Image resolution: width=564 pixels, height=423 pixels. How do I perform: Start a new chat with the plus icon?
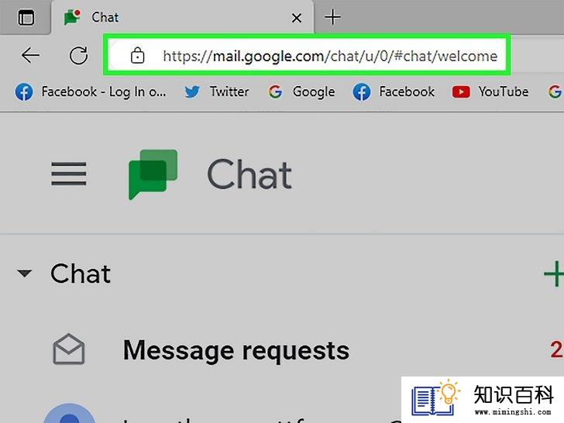tap(554, 274)
